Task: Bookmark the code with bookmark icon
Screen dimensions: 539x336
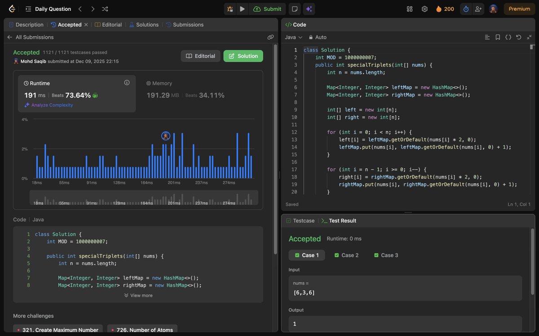Action: pos(498,37)
